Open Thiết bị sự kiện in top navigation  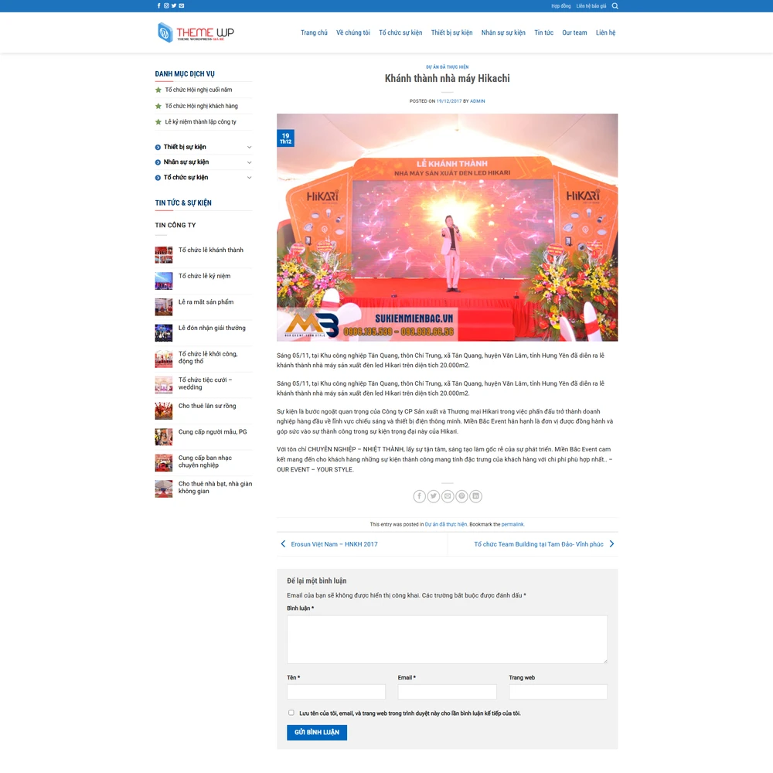pyautogui.click(x=451, y=32)
